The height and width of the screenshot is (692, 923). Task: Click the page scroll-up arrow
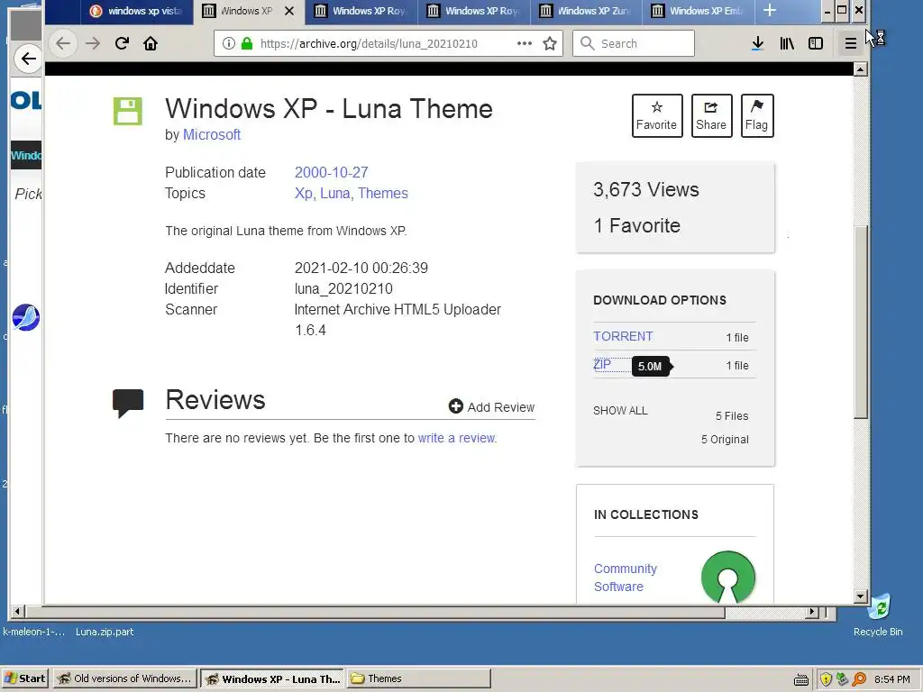pyautogui.click(x=860, y=69)
